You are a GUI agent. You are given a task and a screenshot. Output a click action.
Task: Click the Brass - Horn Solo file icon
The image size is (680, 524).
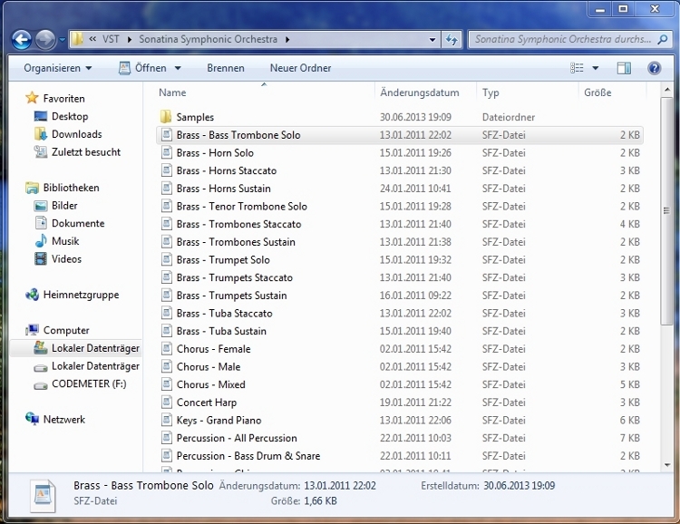(x=167, y=152)
